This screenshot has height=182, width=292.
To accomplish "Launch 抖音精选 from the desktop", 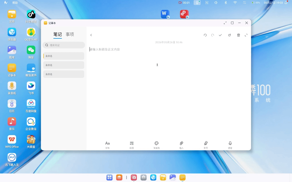I will (x=31, y=16).
